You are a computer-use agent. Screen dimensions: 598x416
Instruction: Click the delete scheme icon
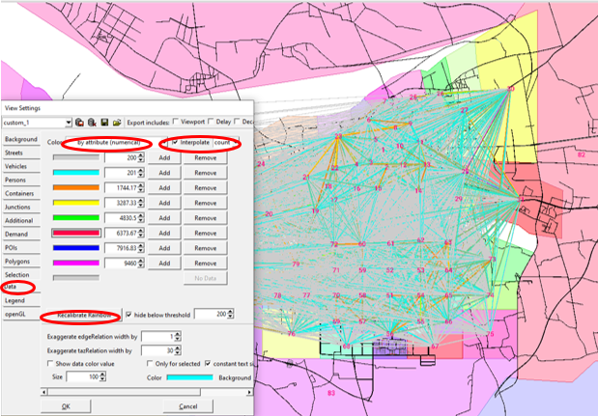[92, 123]
